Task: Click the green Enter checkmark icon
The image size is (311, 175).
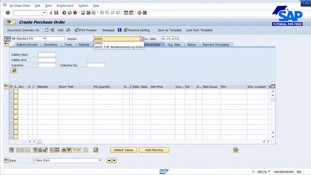Action: coord(8,13)
